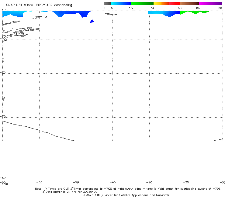Click the green wind swath area
This screenshot has height=197, width=225.
(x=194, y=12)
